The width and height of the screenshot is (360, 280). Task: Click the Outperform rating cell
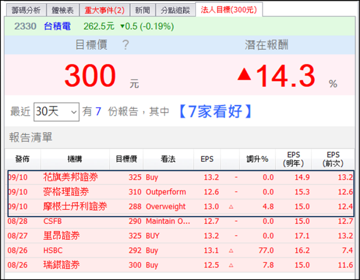166,192
